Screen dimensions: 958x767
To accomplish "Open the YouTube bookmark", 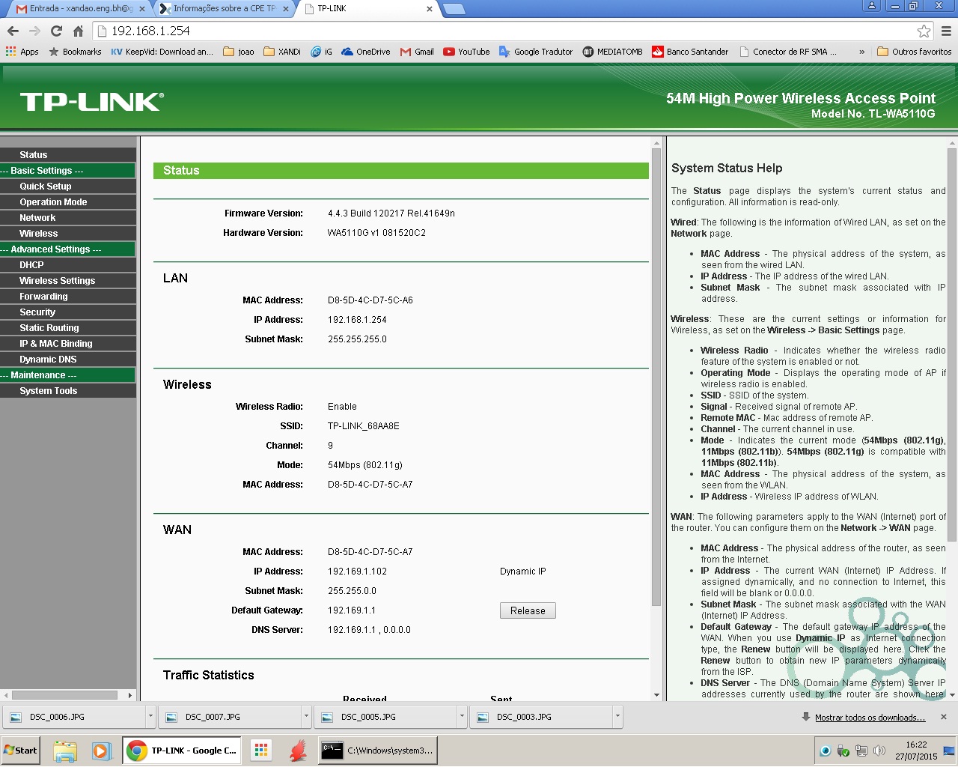I will (x=466, y=52).
